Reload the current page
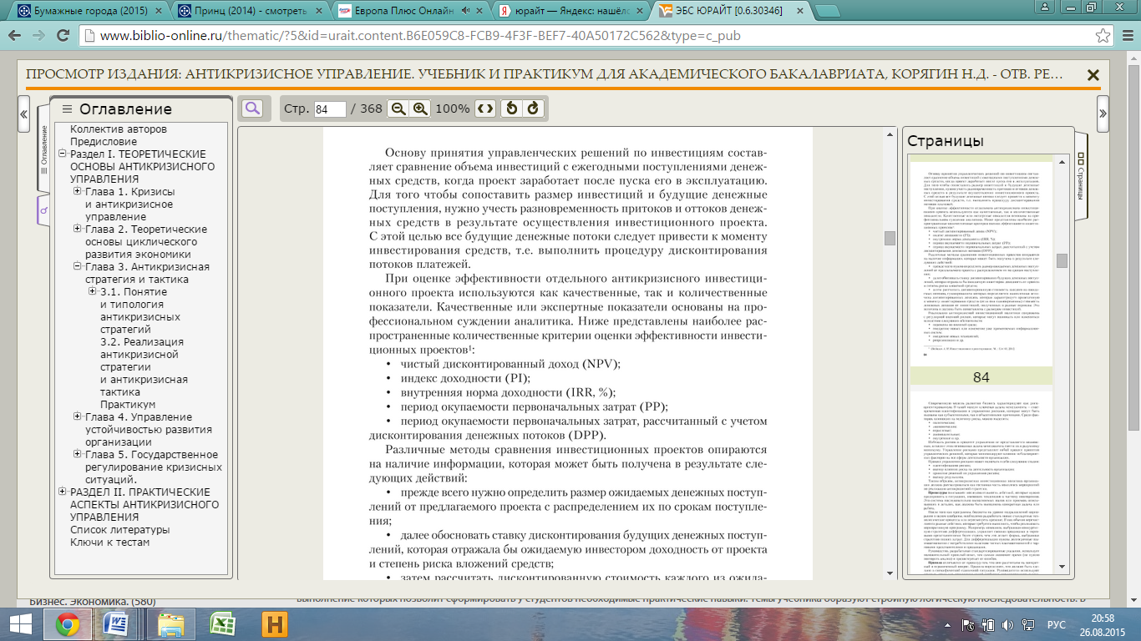 pos(63,36)
